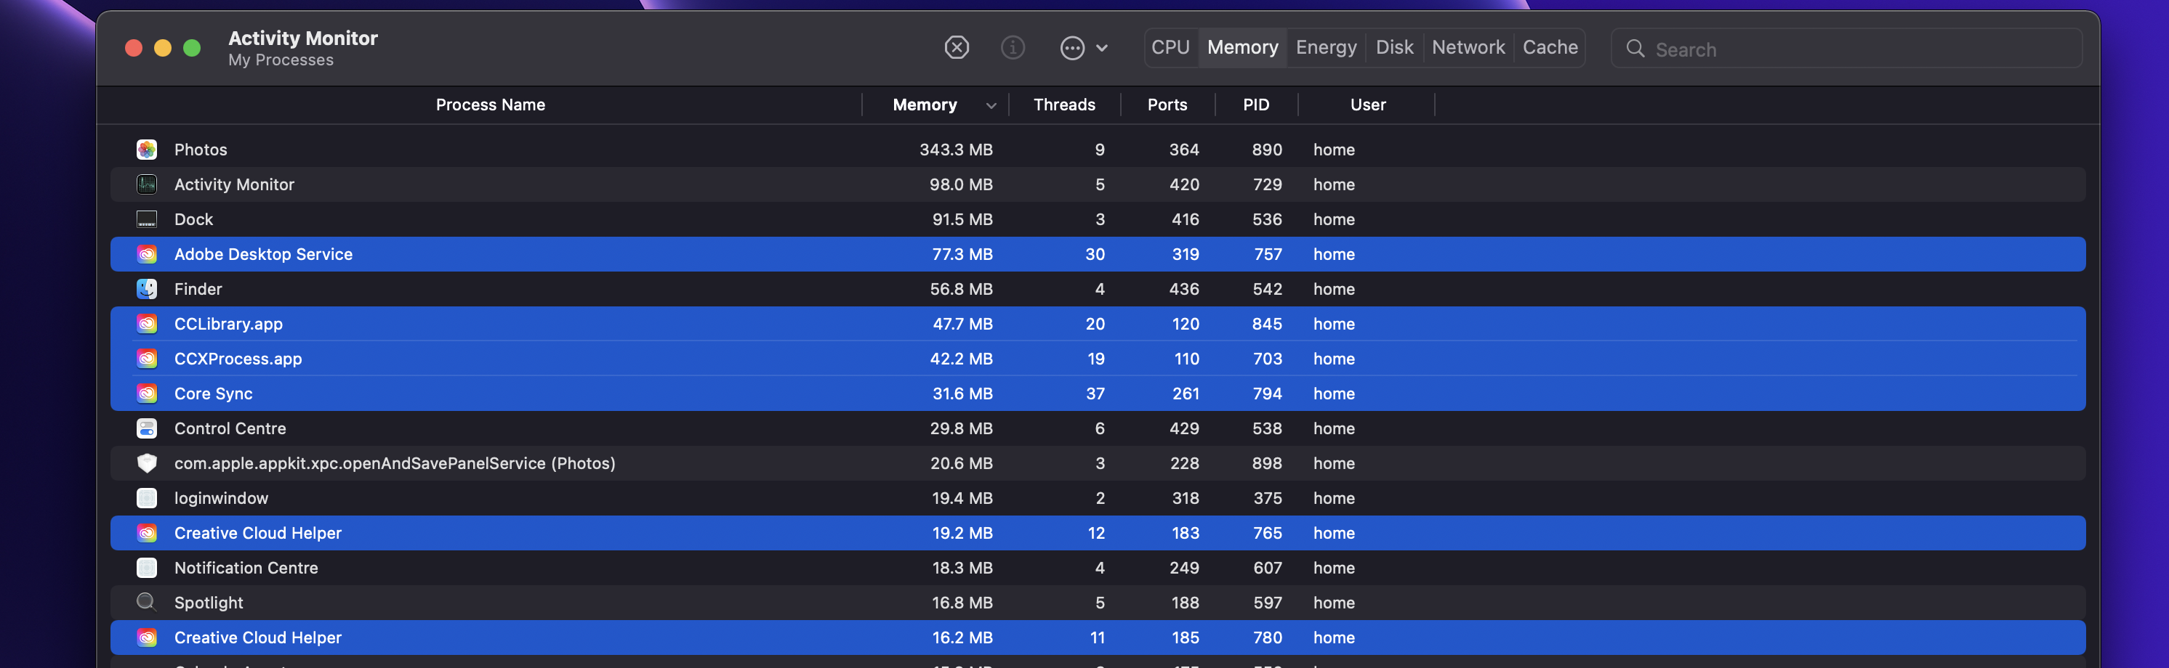This screenshot has height=668, width=2169.
Task: Click the 91.5 MB memory value
Action: point(962,219)
